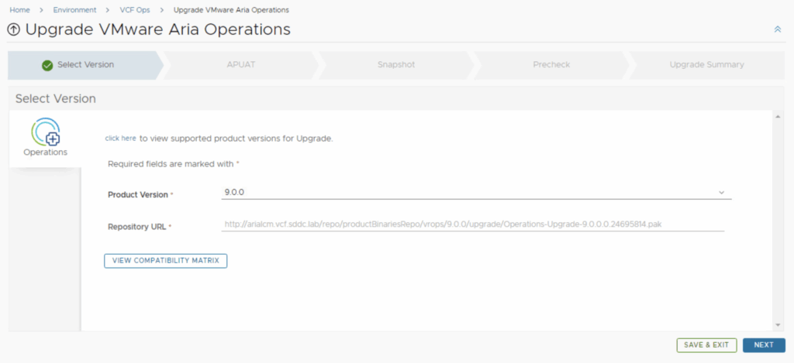Collapse the header using the double chevron
The height and width of the screenshot is (363, 794).
coord(777,29)
